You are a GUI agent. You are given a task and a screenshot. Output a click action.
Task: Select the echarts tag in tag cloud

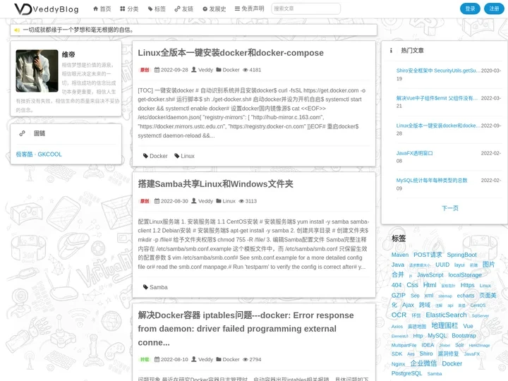point(466,296)
